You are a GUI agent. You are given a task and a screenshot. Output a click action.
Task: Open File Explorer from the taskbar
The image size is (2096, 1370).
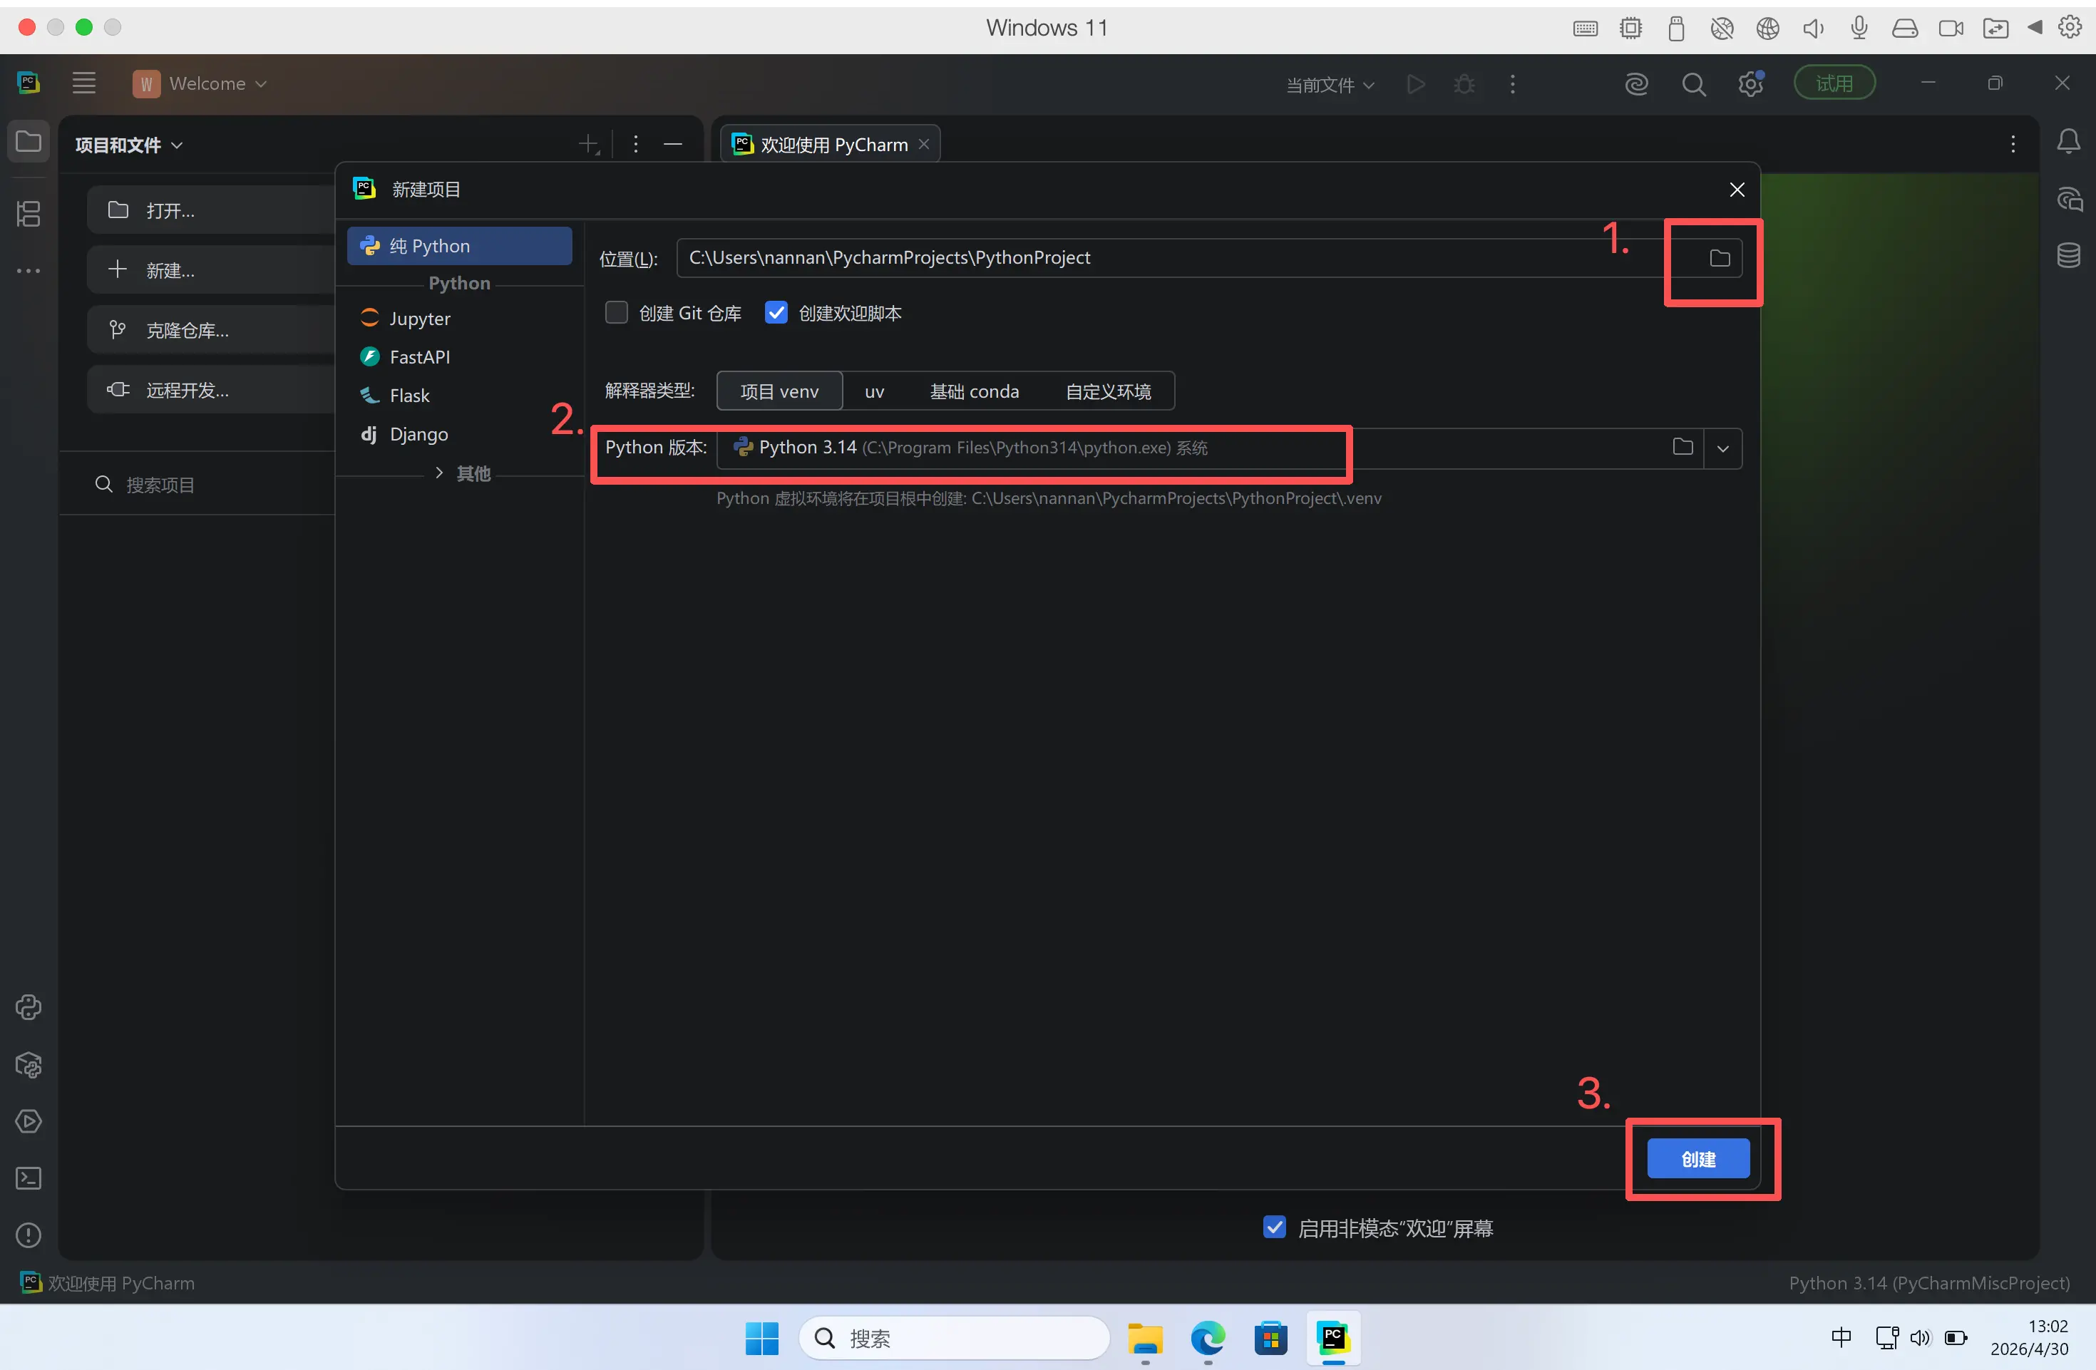[1145, 1339]
